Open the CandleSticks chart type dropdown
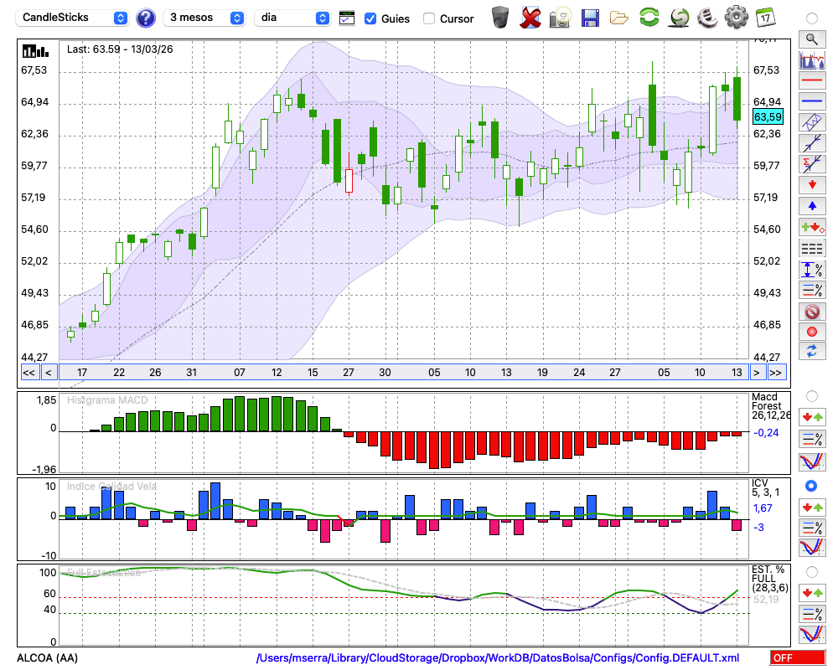The image size is (838, 670). (x=73, y=18)
